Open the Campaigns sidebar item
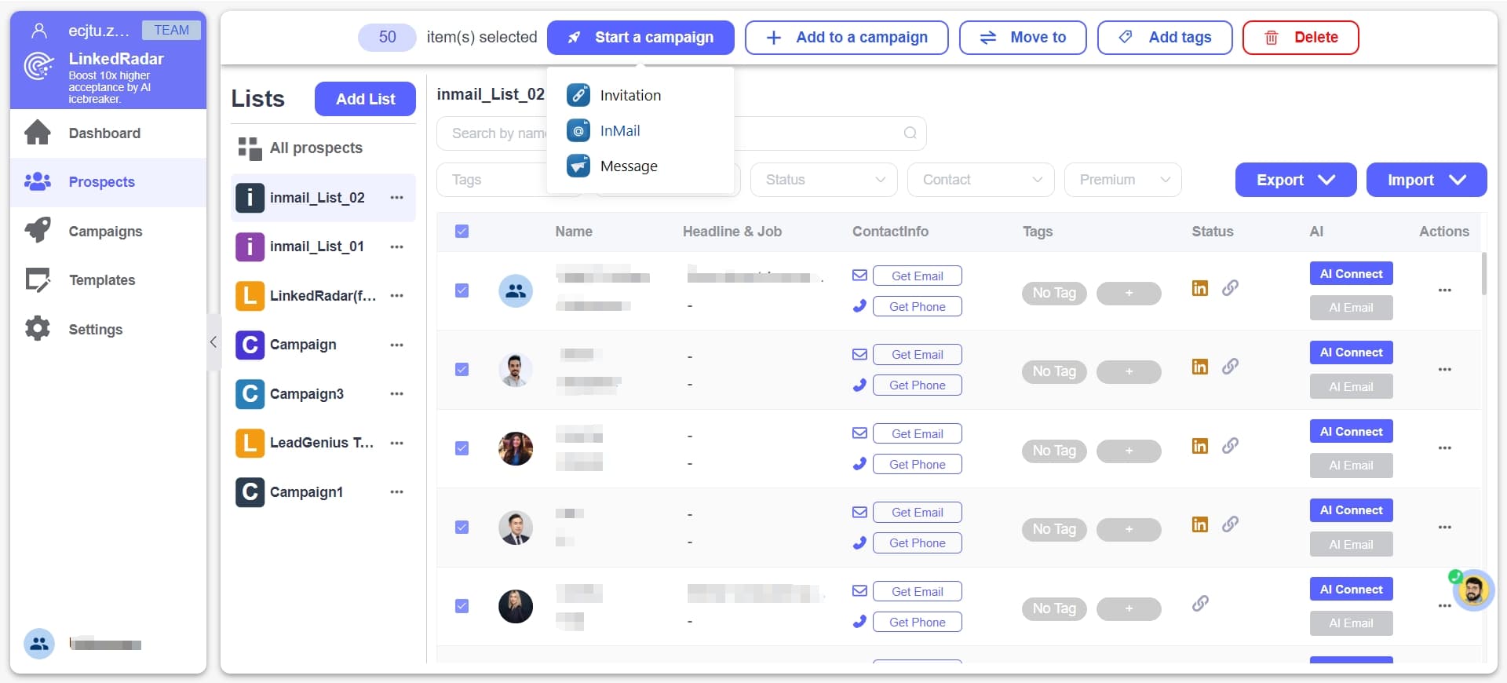This screenshot has height=683, width=1507. pyautogui.click(x=108, y=231)
